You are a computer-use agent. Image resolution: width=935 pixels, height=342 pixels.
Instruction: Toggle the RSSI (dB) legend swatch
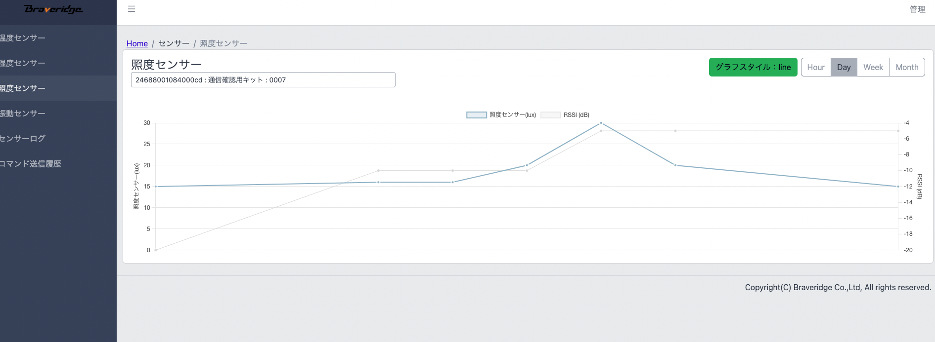click(551, 115)
